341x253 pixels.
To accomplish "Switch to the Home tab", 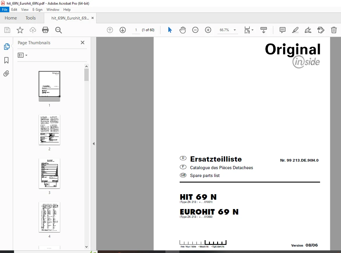I will pos(11,18).
